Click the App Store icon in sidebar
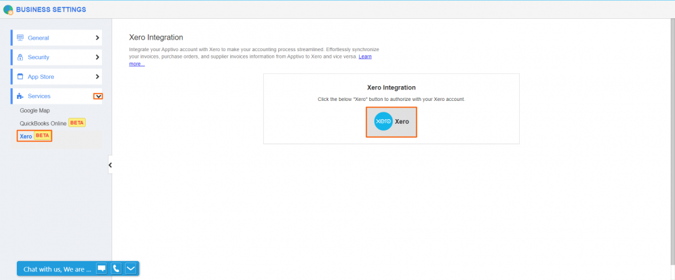 20,77
